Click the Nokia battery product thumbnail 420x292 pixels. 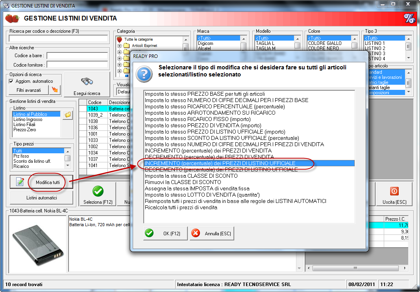[x=37, y=244]
